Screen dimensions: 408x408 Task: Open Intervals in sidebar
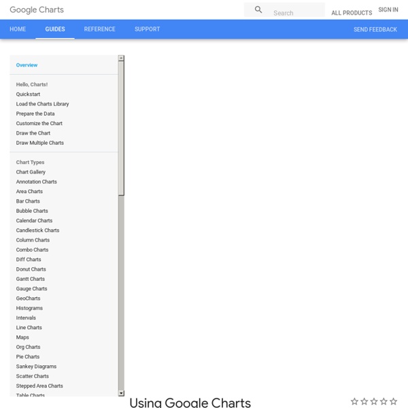click(x=26, y=318)
